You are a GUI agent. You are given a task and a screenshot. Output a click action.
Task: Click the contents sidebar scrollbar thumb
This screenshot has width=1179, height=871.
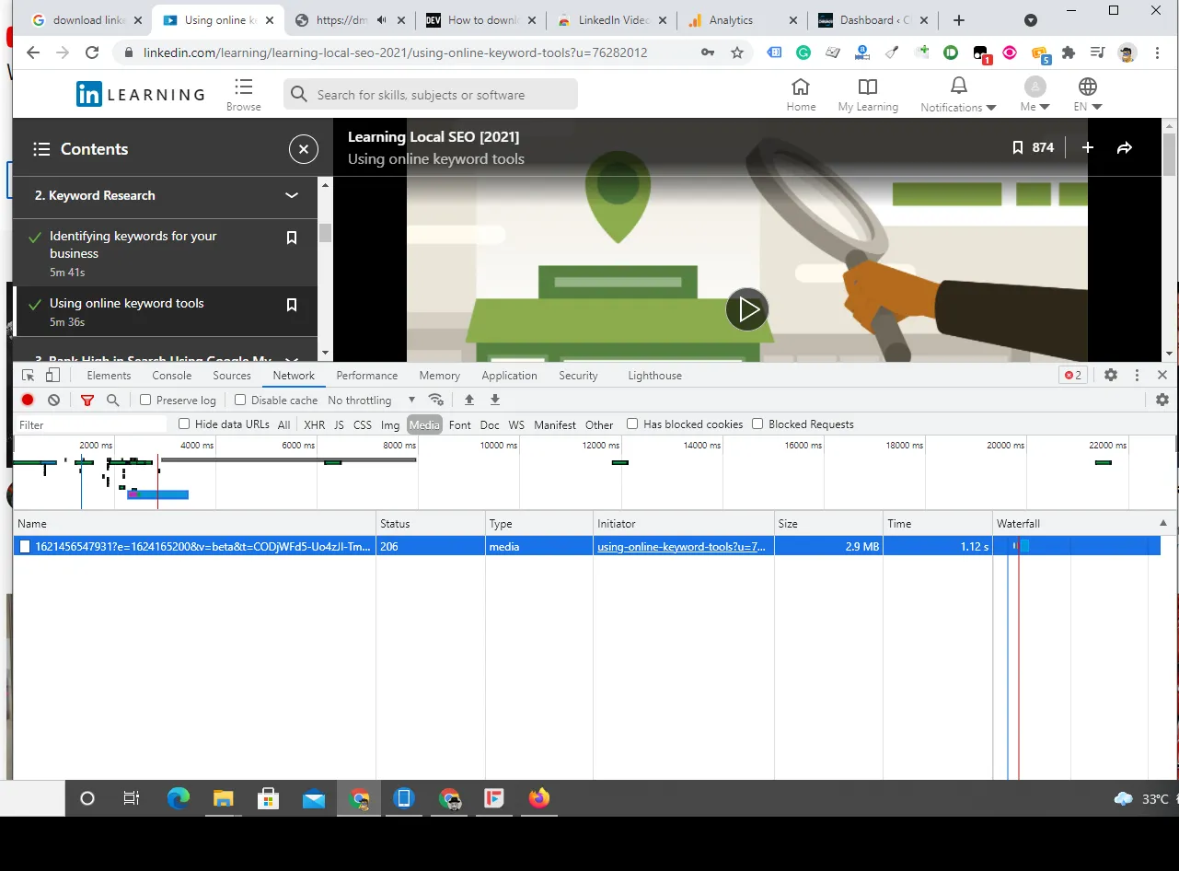click(325, 232)
